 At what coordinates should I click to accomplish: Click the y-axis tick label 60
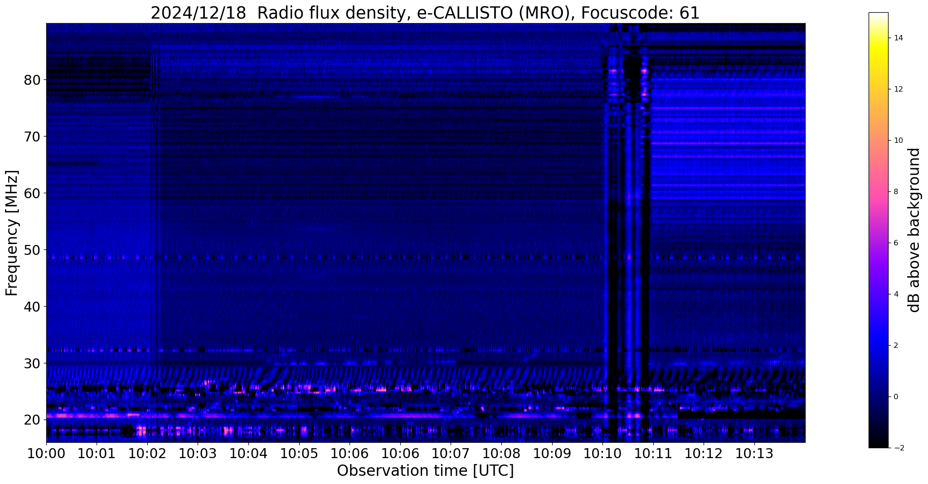click(x=32, y=193)
